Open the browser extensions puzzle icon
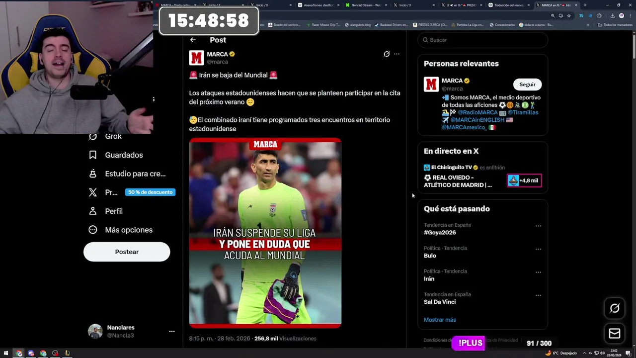 coord(599,15)
